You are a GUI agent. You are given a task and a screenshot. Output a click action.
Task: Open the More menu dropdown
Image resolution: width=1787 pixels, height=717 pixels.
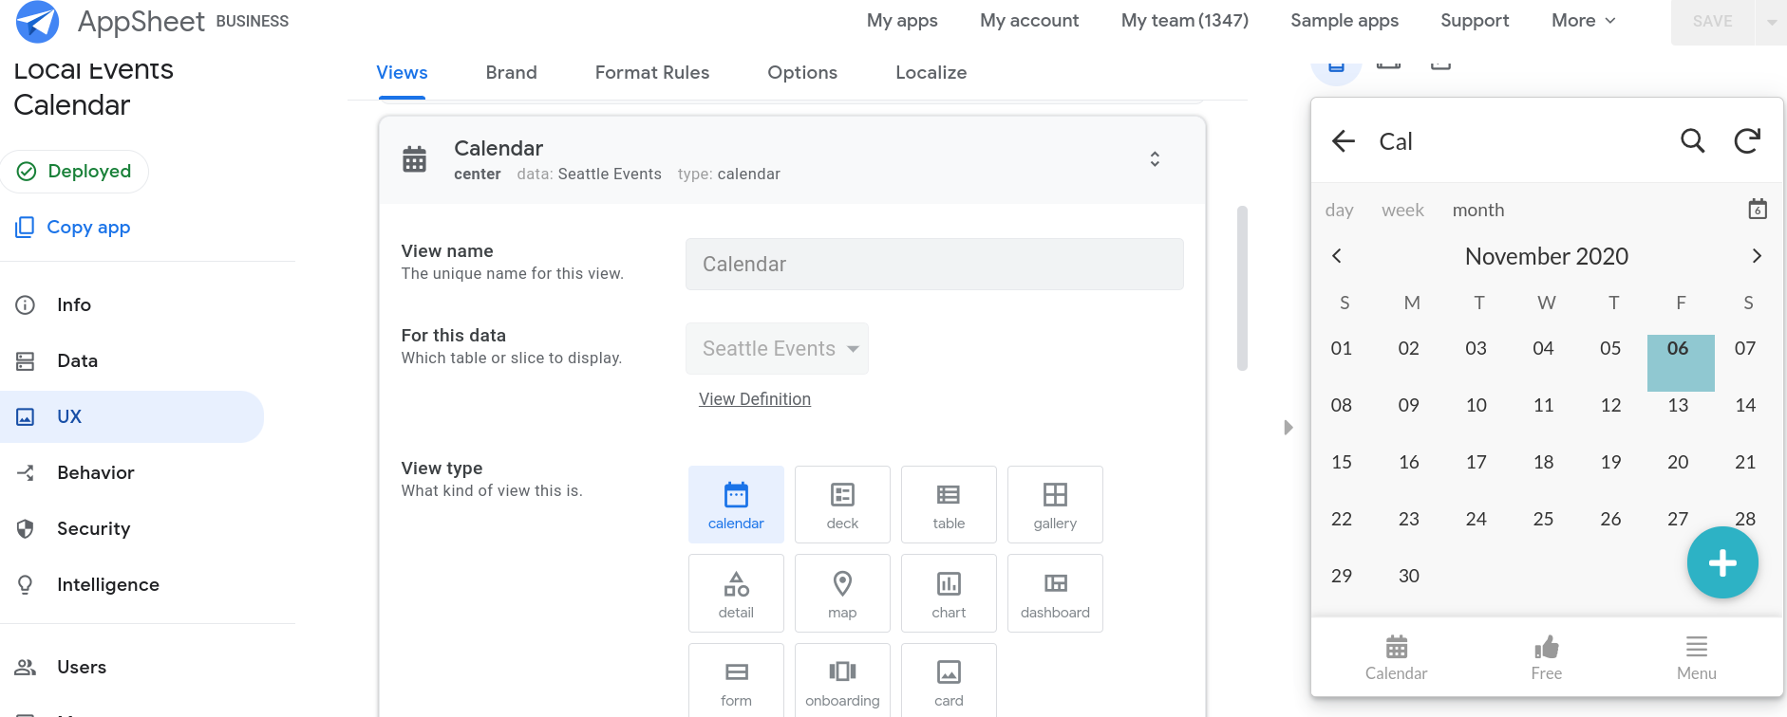click(x=1583, y=21)
